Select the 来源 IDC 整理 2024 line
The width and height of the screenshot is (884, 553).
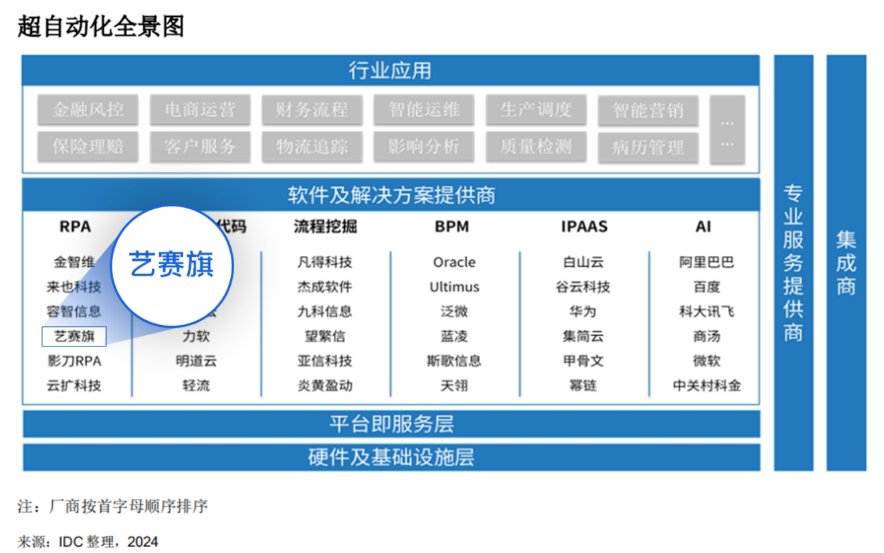[x=88, y=542]
